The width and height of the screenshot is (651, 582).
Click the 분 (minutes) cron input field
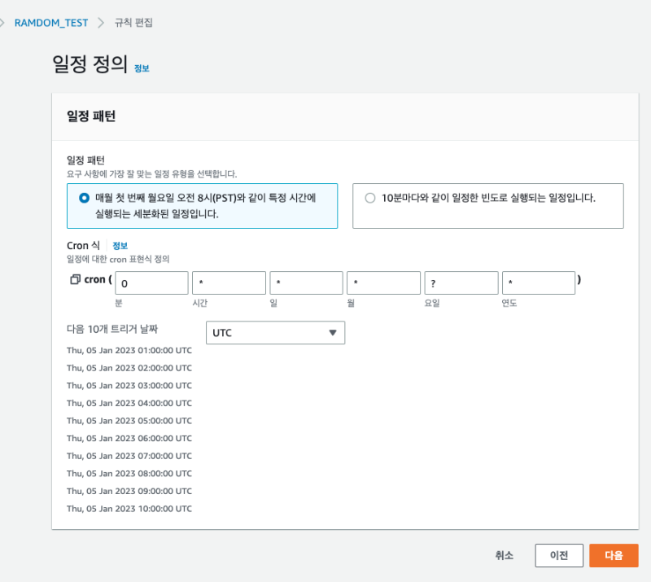pyautogui.click(x=151, y=282)
